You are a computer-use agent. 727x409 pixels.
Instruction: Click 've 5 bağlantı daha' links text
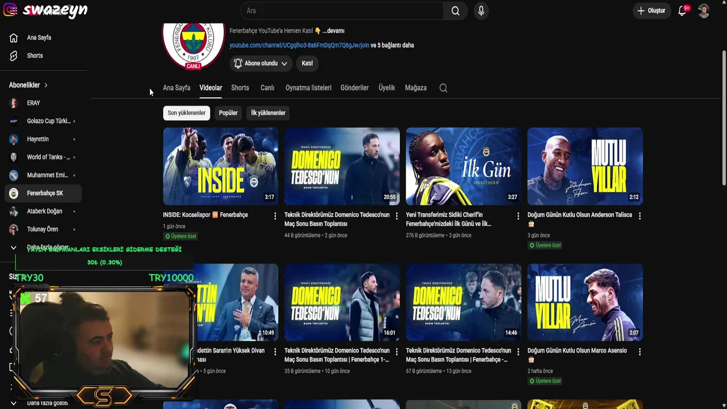[x=392, y=45]
